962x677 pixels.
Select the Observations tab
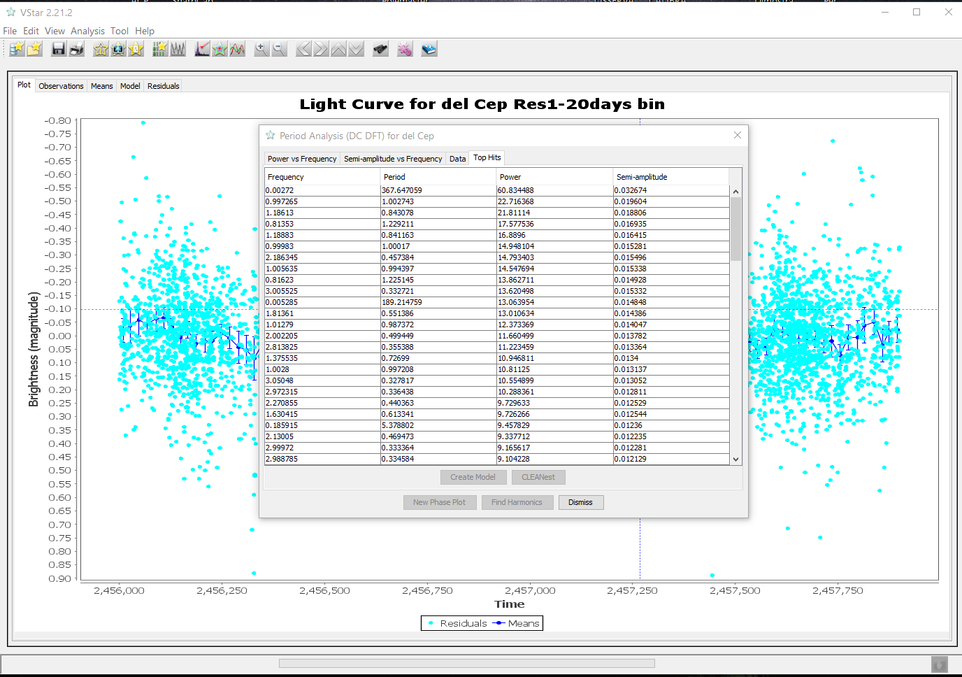61,86
